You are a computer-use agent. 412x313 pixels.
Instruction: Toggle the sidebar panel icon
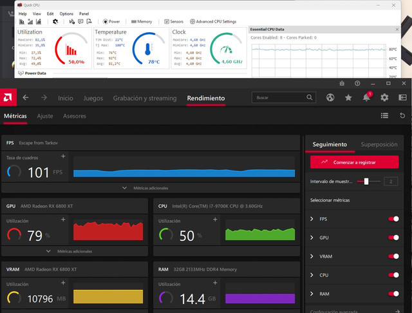(402, 97)
